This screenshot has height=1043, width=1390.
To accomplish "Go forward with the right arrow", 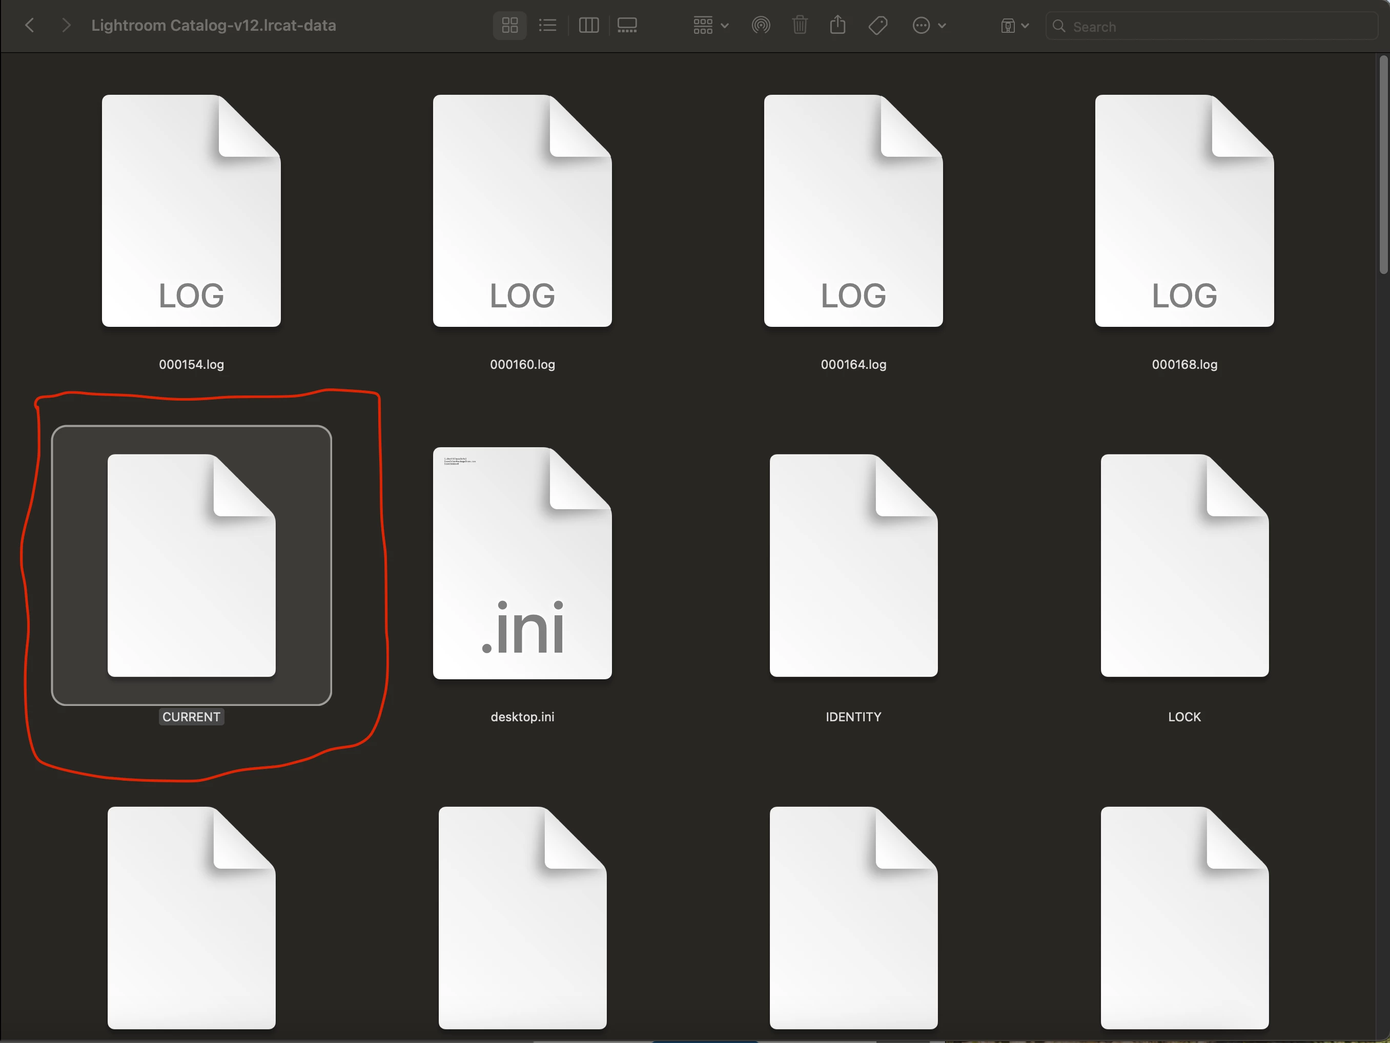I will coord(66,26).
